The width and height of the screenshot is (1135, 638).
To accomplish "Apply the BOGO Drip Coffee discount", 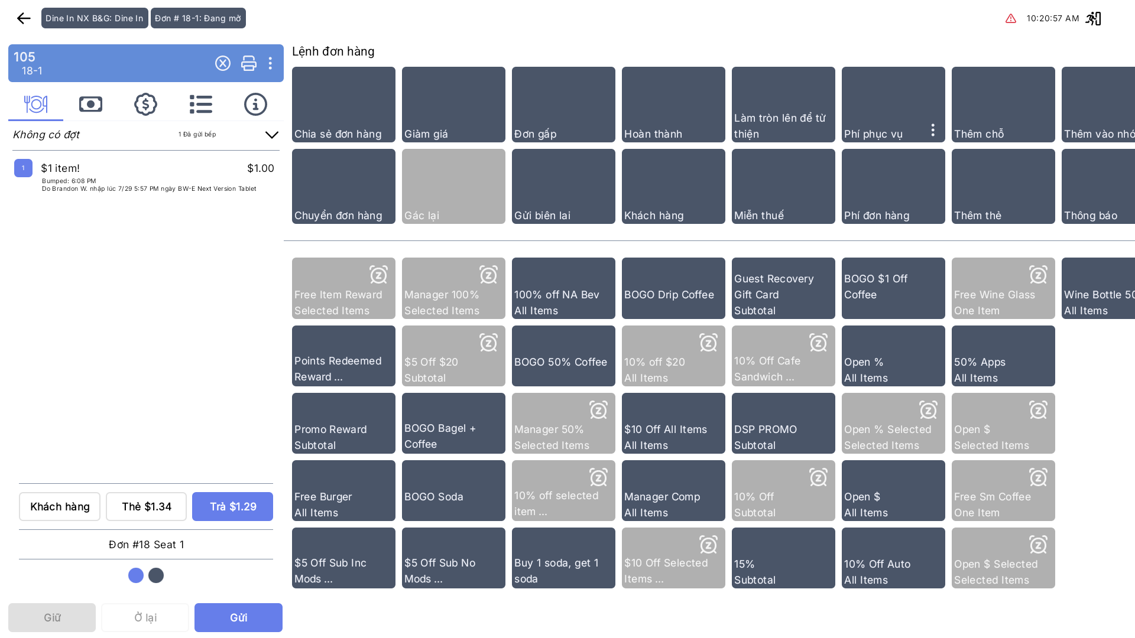I will tap(673, 288).
